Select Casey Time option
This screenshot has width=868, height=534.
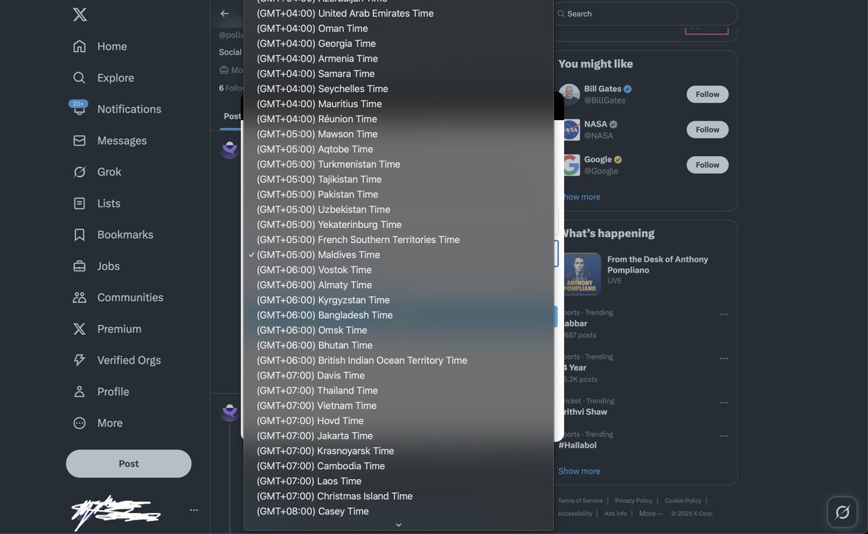399,512
